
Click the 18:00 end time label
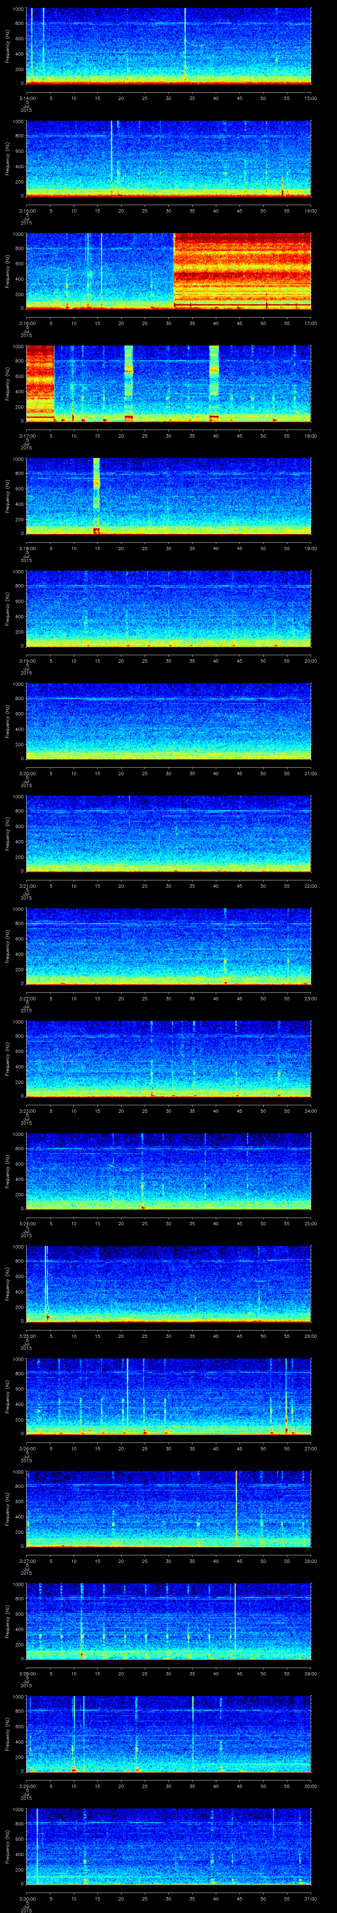point(310,435)
